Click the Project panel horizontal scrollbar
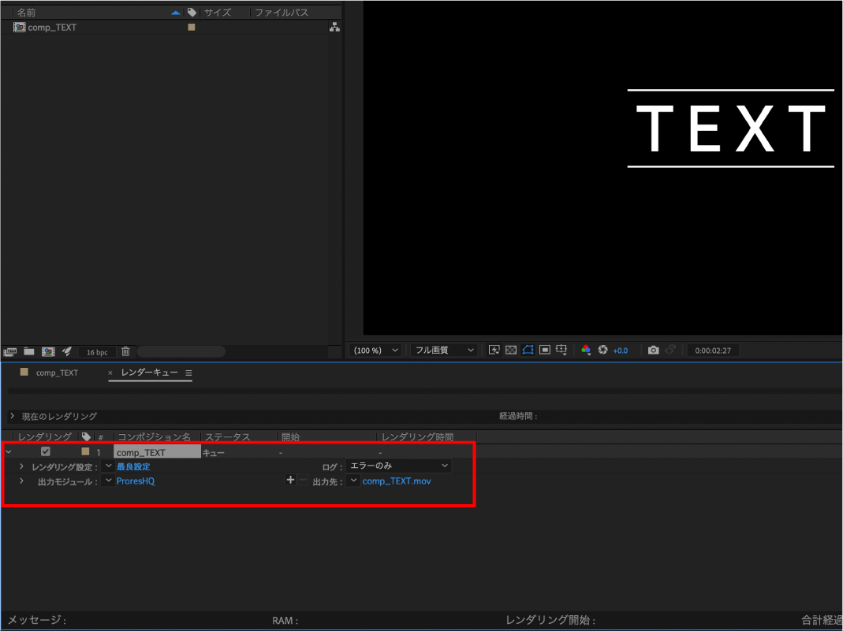The height and width of the screenshot is (631, 843). pos(181,351)
